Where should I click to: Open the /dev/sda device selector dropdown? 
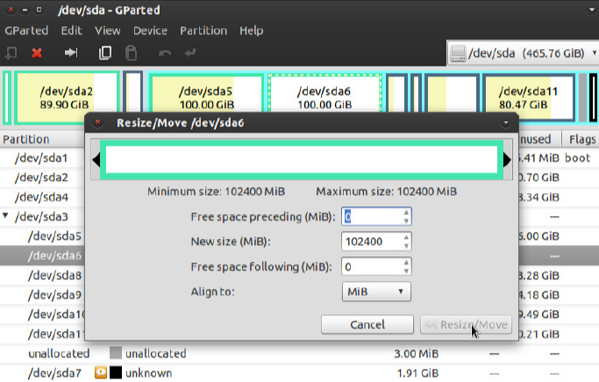(521, 53)
